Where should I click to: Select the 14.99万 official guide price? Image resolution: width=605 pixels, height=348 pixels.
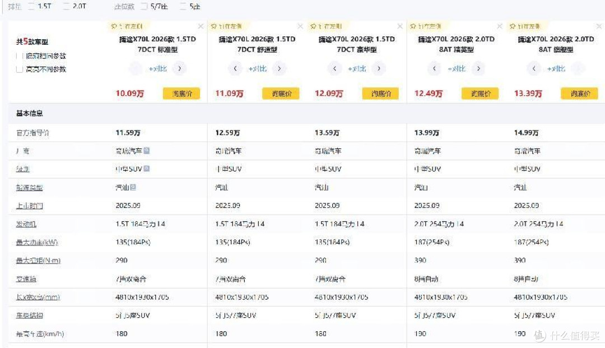[526, 133]
